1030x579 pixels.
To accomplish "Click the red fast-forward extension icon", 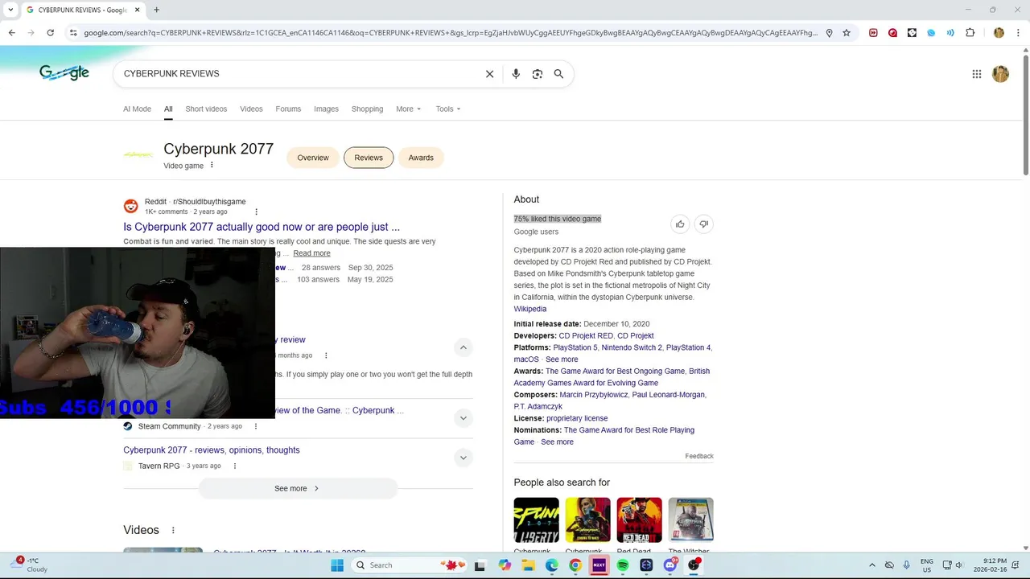I will [x=873, y=33].
